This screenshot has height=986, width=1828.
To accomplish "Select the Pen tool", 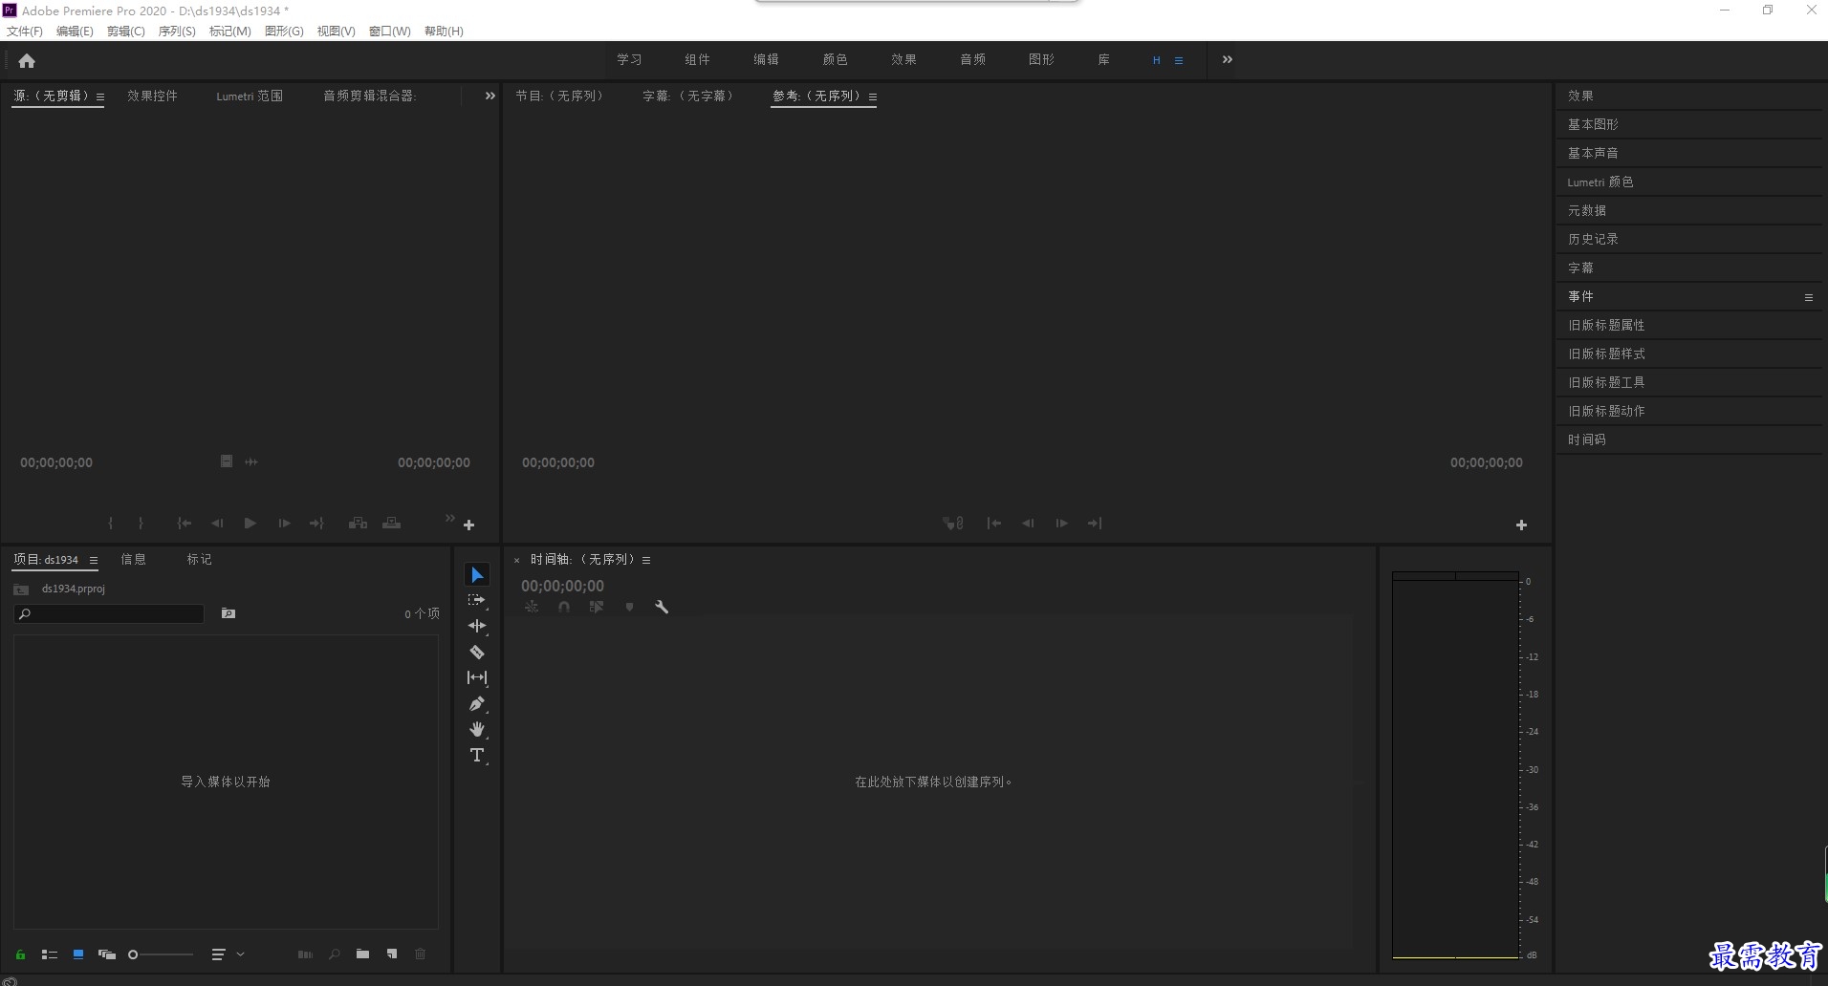I will [477, 703].
